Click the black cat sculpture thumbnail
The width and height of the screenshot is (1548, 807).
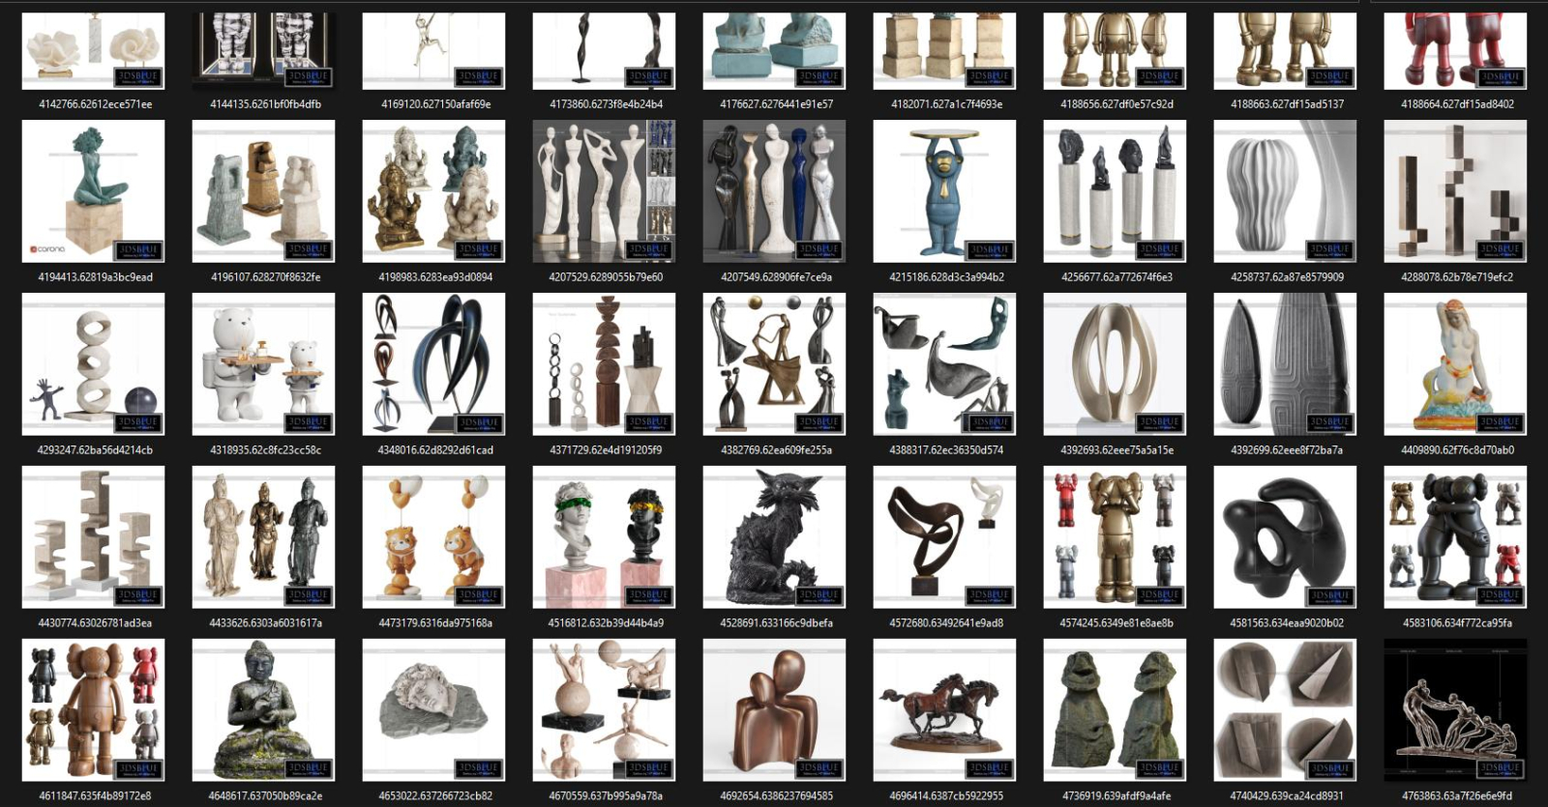(774, 537)
